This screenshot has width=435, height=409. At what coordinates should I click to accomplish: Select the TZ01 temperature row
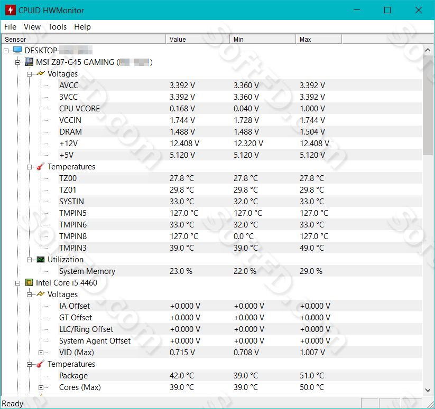[240, 189]
